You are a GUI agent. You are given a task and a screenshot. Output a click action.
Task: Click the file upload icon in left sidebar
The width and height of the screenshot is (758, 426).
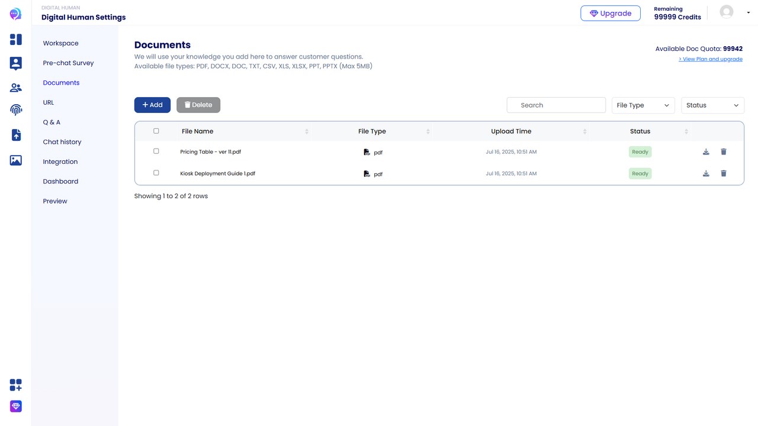click(x=16, y=135)
